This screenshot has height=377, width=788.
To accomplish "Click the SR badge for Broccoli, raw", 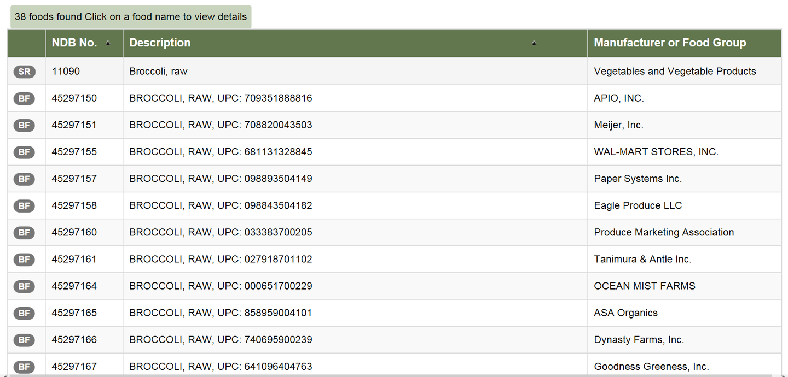I will (x=24, y=72).
